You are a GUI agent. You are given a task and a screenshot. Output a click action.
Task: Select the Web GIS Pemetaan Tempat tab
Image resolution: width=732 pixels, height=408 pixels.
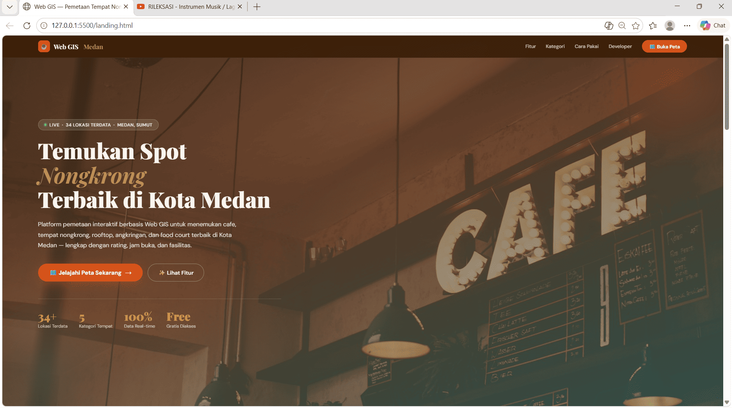(76, 7)
